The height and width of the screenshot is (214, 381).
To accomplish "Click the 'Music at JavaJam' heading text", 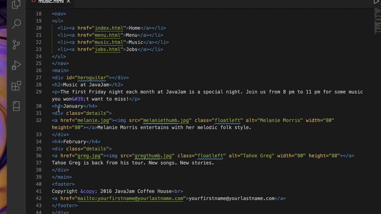I will point(86,85).
